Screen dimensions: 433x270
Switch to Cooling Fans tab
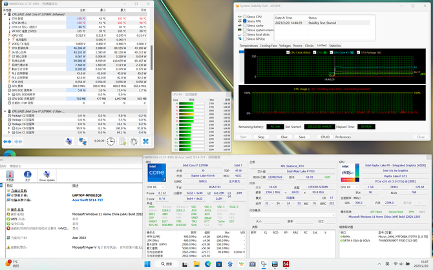[268, 46]
